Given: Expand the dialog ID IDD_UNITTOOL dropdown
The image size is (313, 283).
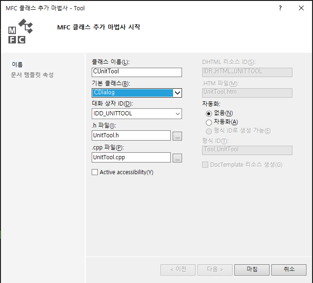Looking at the screenshot, I should (177, 114).
